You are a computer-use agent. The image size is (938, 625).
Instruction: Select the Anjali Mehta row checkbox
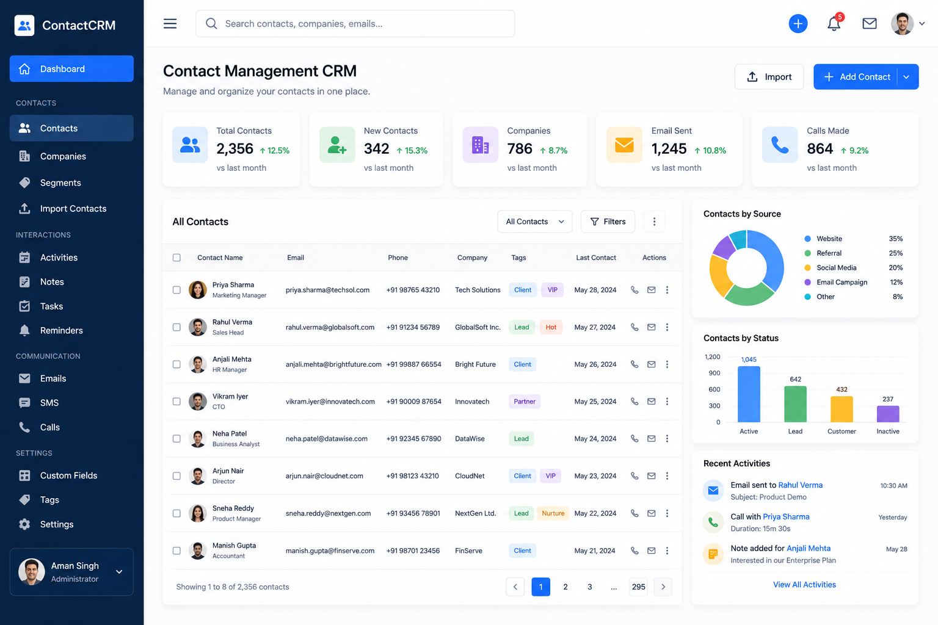pos(176,364)
